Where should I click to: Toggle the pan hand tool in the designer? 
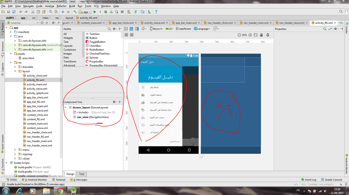tap(261, 35)
